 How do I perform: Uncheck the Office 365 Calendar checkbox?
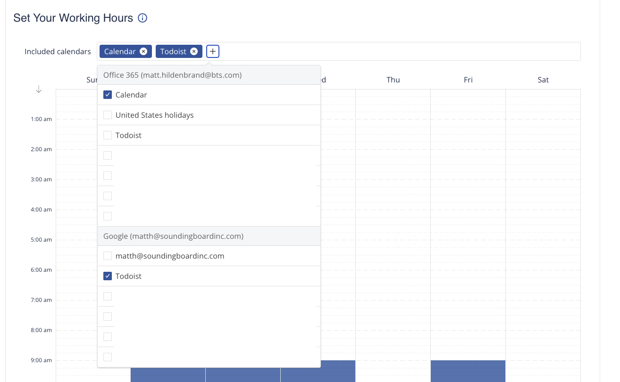pos(108,95)
